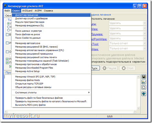Choose Диспетчер служб и драйверов
This screenshot has width=152, height=123.
[x=51, y=18]
